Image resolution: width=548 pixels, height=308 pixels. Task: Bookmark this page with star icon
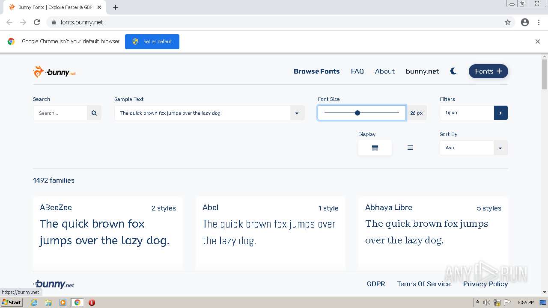[x=508, y=22]
